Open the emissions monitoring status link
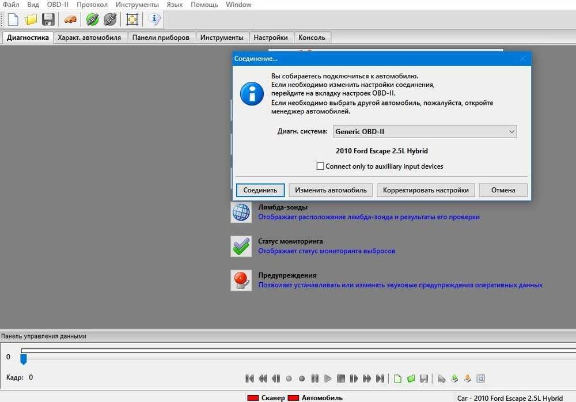 tap(327, 251)
